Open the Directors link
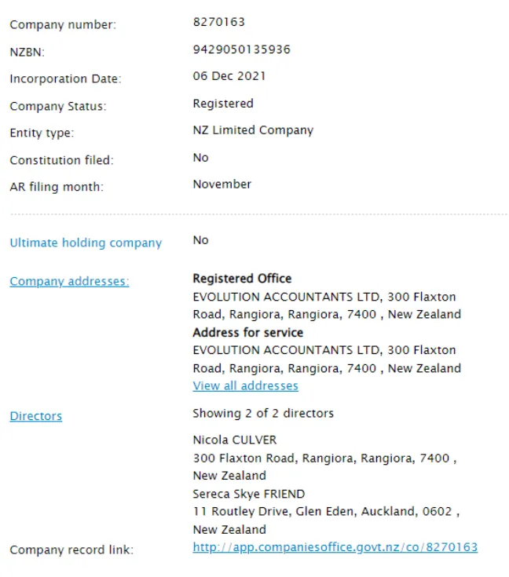509x577 pixels. click(35, 416)
